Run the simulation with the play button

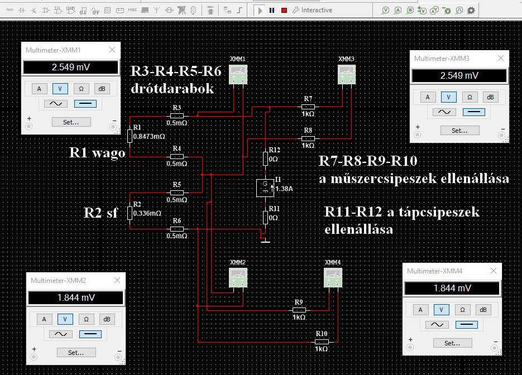coord(260,10)
